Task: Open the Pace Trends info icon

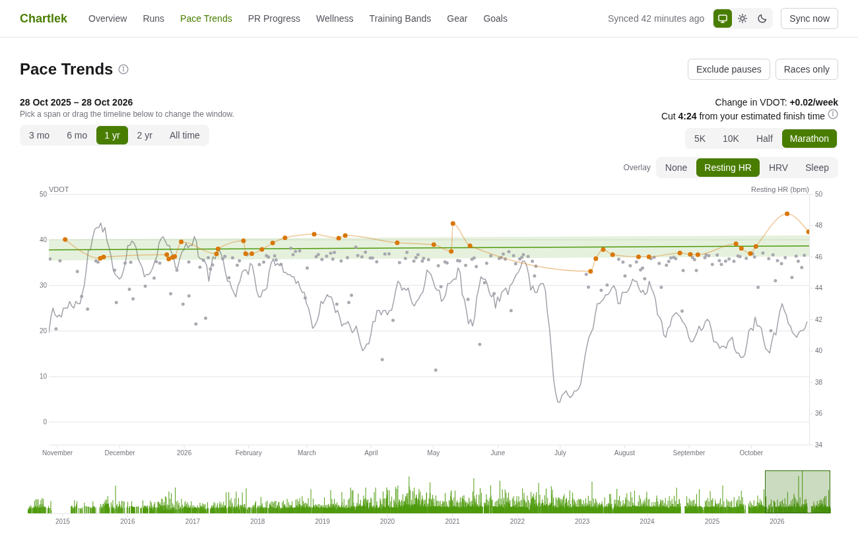Action: 123,69
